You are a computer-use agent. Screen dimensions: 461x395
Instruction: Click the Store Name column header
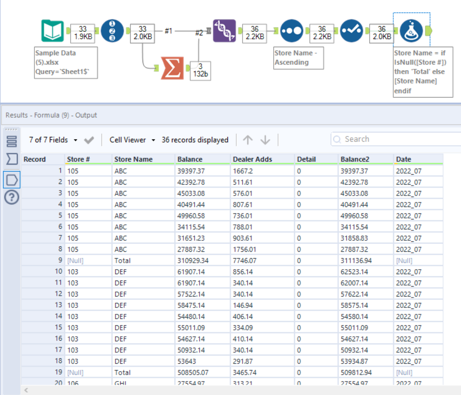pyautogui.click(x=133, y=159)
